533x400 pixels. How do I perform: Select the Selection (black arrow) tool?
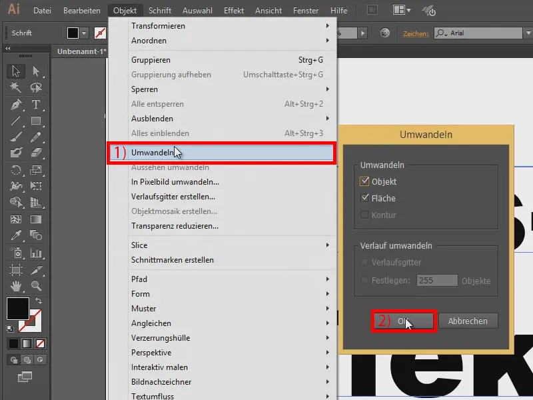click(x=15, y=71)
